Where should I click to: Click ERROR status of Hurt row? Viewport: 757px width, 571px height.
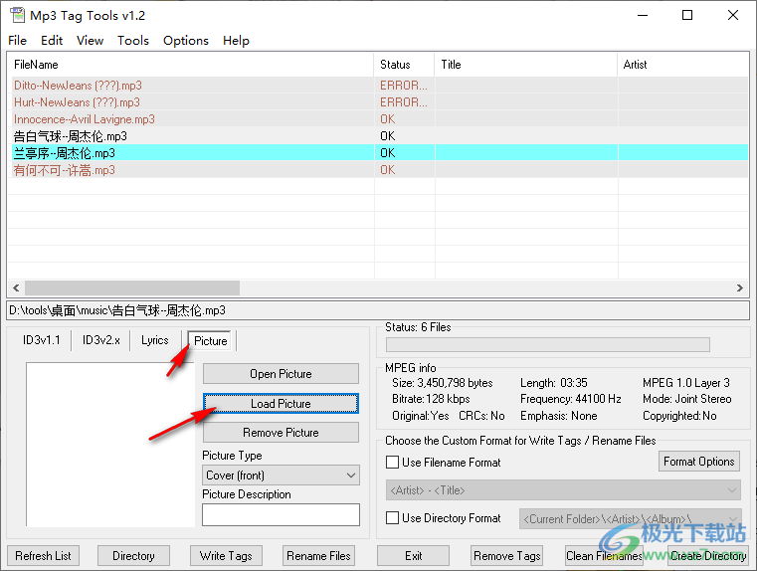click(404, 102)
